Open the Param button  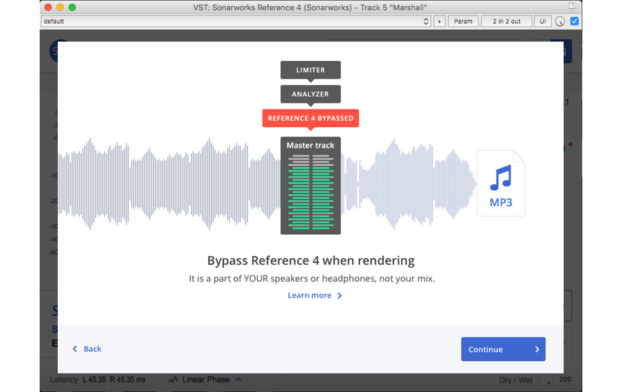point(463,21)
